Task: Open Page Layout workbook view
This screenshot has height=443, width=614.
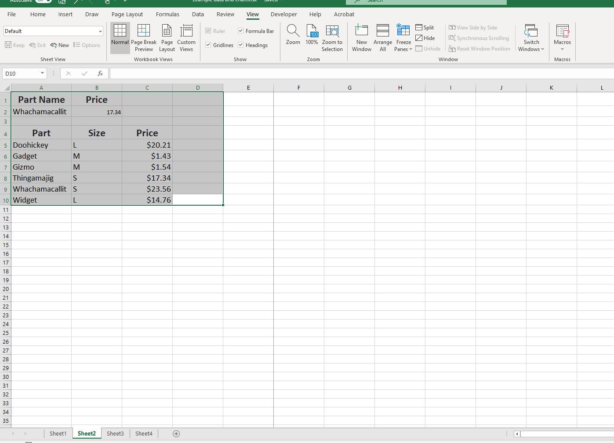Action: (167, 38)
